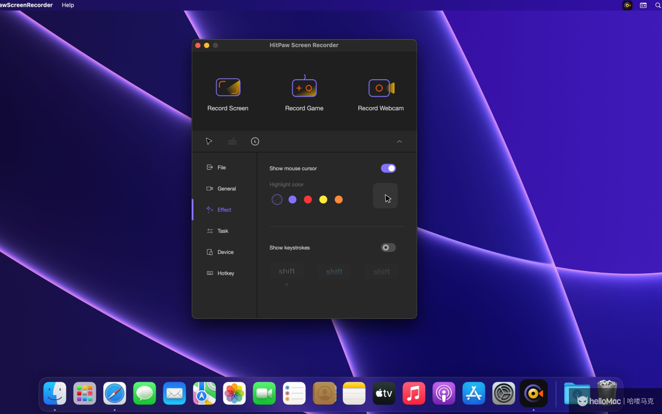Click the HitPaw menu bar status icon
This screenshot has width=662, height=414.
tap(627, 5)
